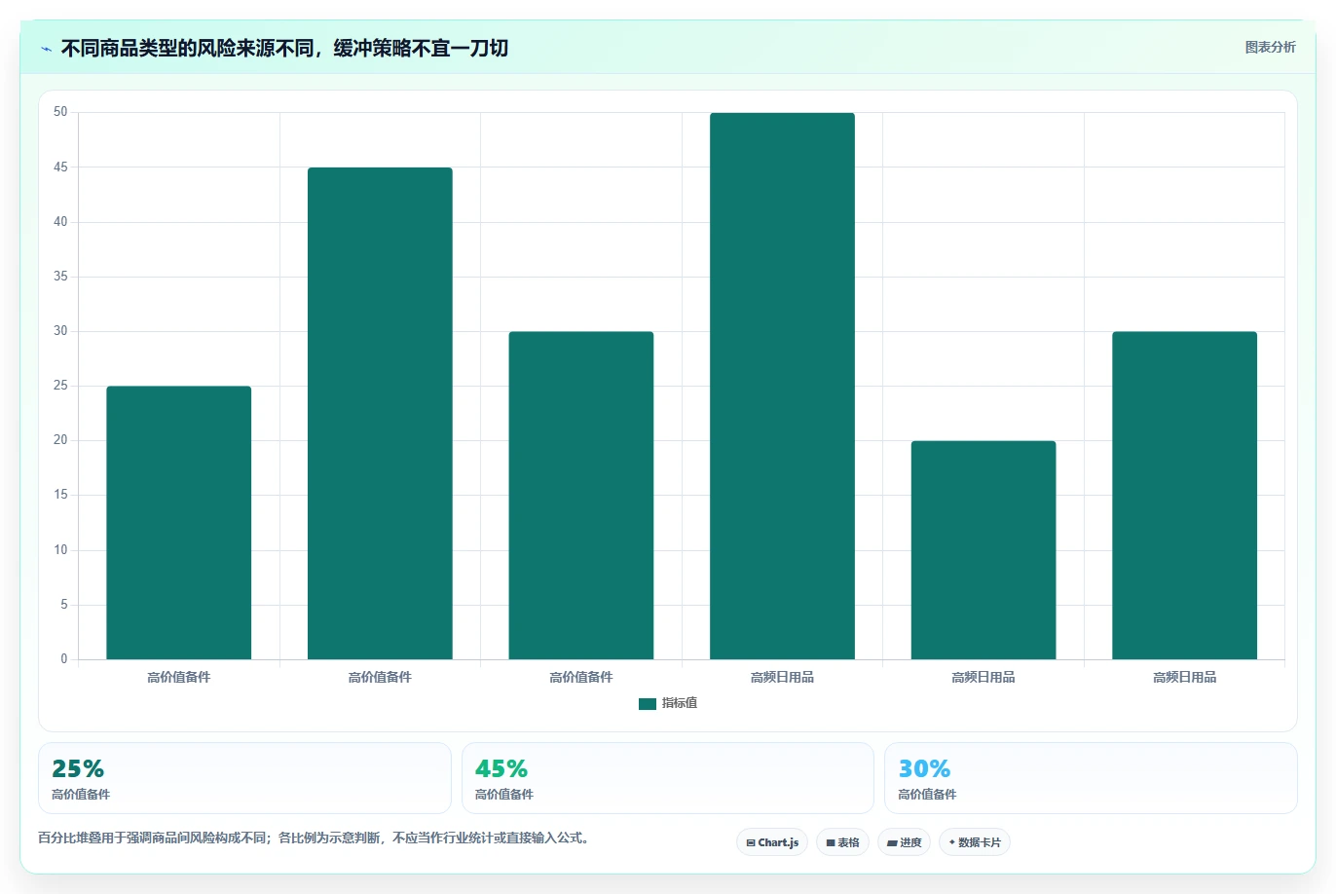Click the bar with value 25
This screenshot has width=1336, height=894.
(x=178, y=523)
